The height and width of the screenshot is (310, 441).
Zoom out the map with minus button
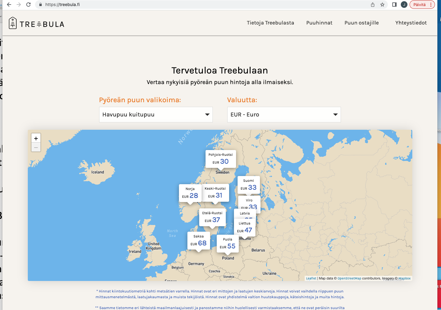click(36, 147)
